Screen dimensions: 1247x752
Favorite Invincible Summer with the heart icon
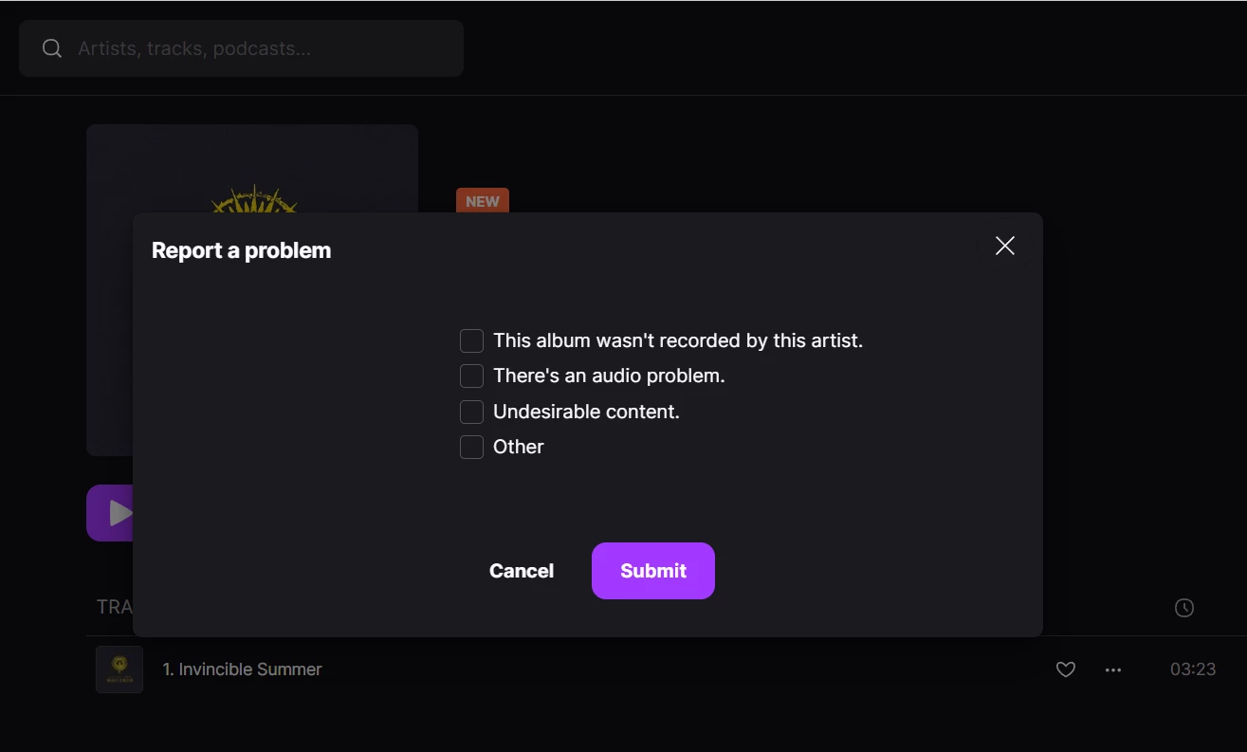[1066, 669]
